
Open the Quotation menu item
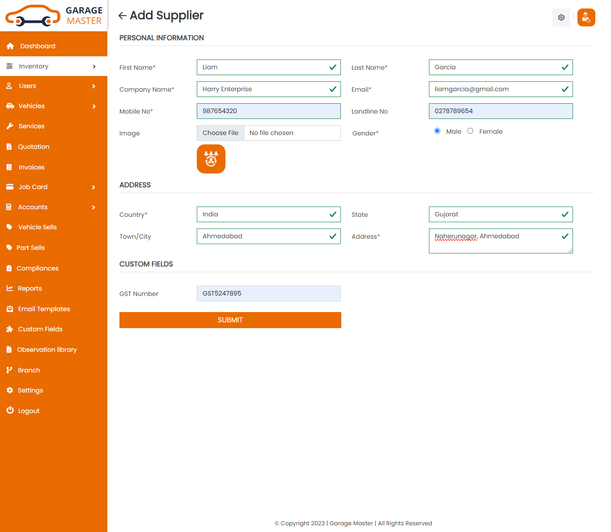(x=34, y=147)
